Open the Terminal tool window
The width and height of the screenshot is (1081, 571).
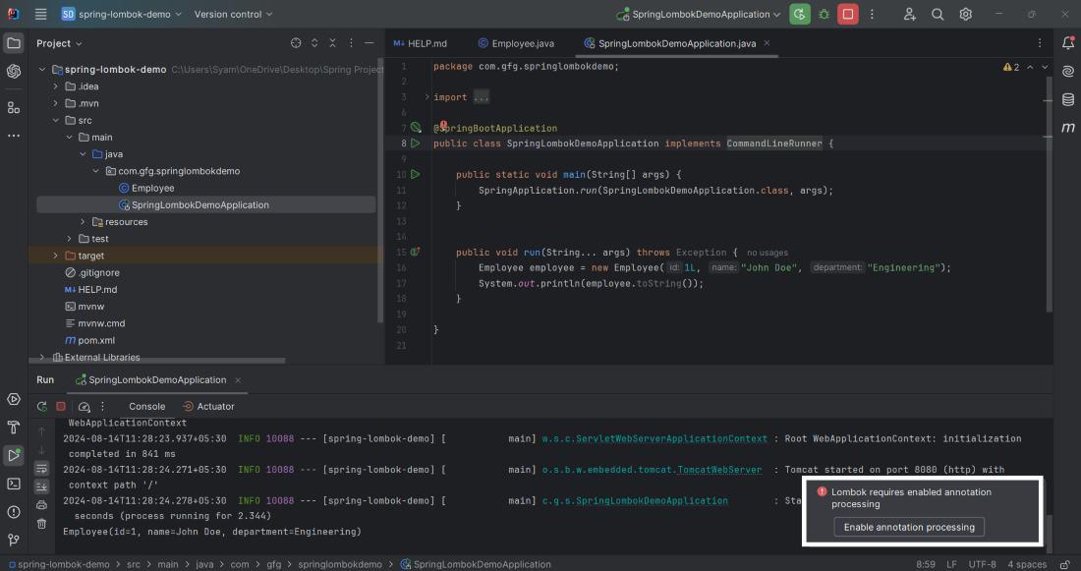pos(14,484)
